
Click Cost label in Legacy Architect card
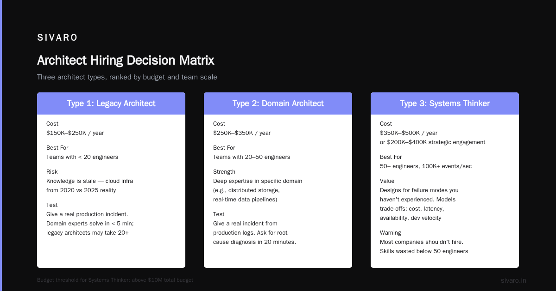pyautogui.click(x=52, y=124)
